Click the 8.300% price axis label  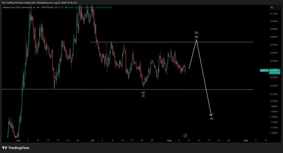click(x=274, y=77)
